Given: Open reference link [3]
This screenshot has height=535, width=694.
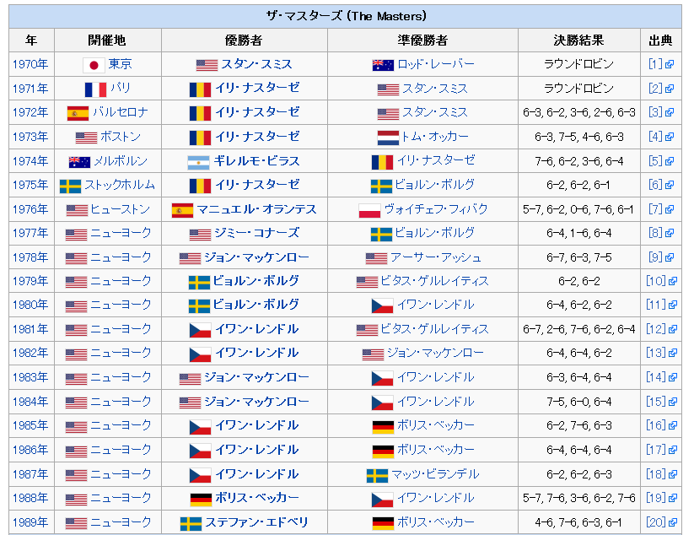Looking at the screenshot, I should click(655, 112).
